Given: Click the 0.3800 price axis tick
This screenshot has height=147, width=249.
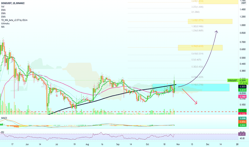Looking at the screenshot, I should (243, 71).
